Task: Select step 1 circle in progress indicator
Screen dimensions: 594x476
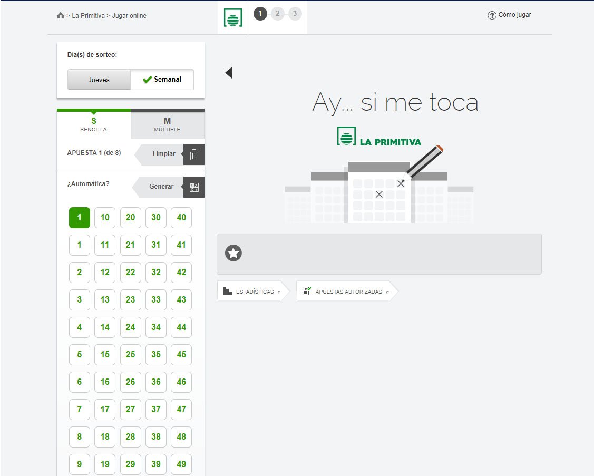Action: pyautogui.click(x=260, y=14)
